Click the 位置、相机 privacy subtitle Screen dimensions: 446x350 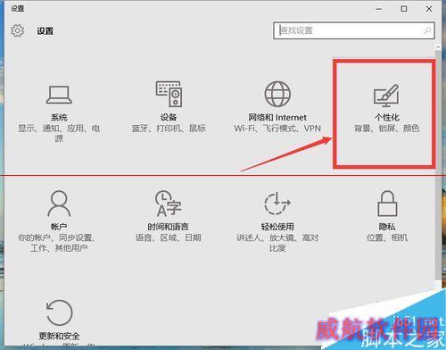[x=387, y=237]
